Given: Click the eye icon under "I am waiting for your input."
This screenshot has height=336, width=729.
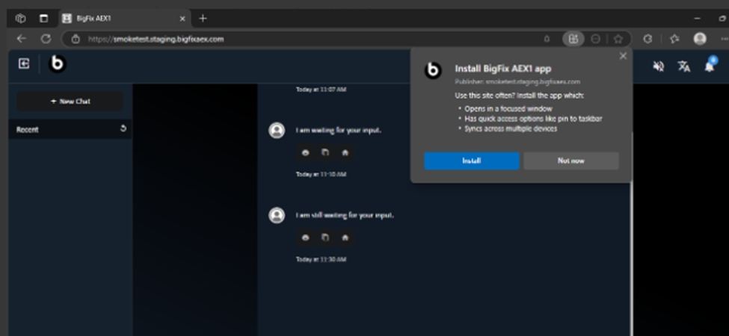Looking at the screenshot, I should click(306, 152).
